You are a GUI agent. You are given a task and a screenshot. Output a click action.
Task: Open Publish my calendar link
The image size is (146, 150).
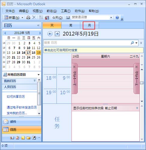click(x=17, y=113)
